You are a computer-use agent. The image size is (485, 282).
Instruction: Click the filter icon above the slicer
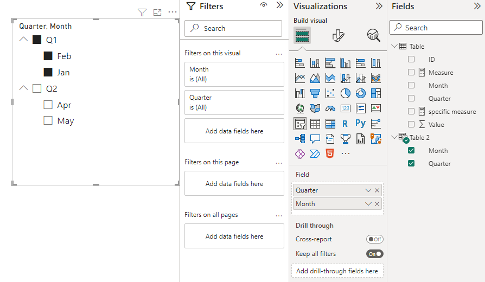tap(142, 12)
